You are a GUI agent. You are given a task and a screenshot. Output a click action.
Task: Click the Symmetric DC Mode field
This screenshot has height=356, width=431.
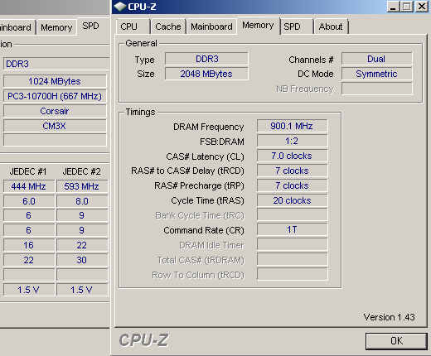point(377,74)
